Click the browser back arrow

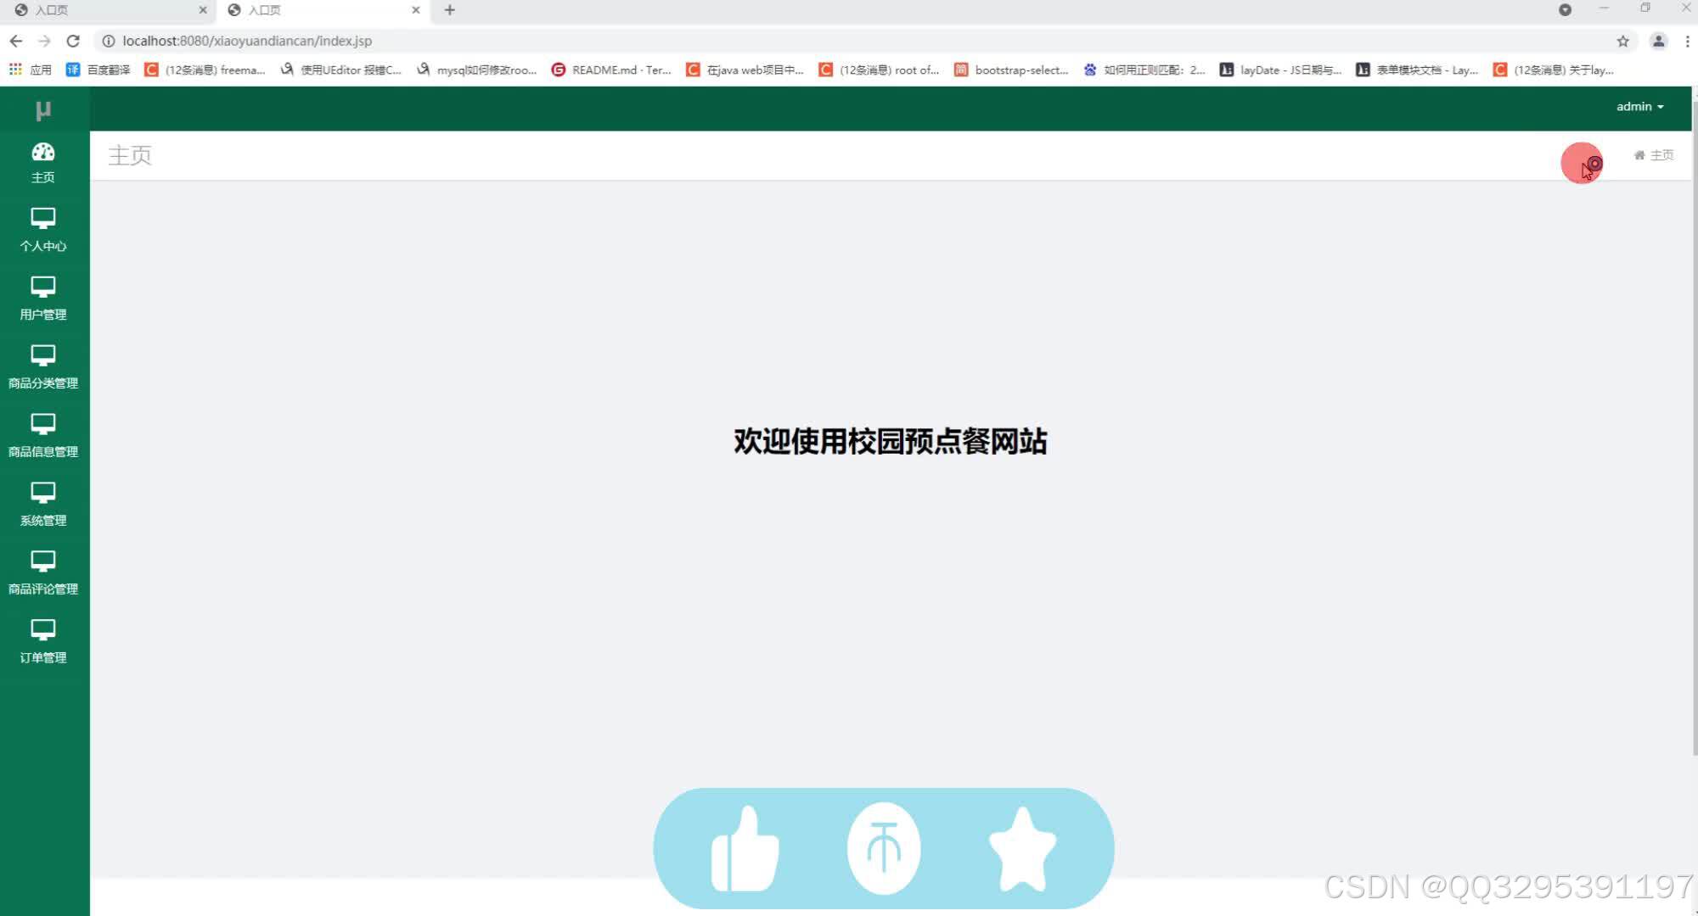click(x=16, y=41)
